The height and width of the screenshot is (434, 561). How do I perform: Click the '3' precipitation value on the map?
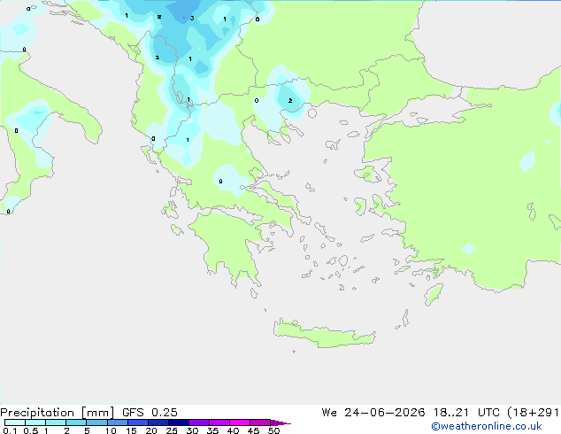(x=192, y=18)
